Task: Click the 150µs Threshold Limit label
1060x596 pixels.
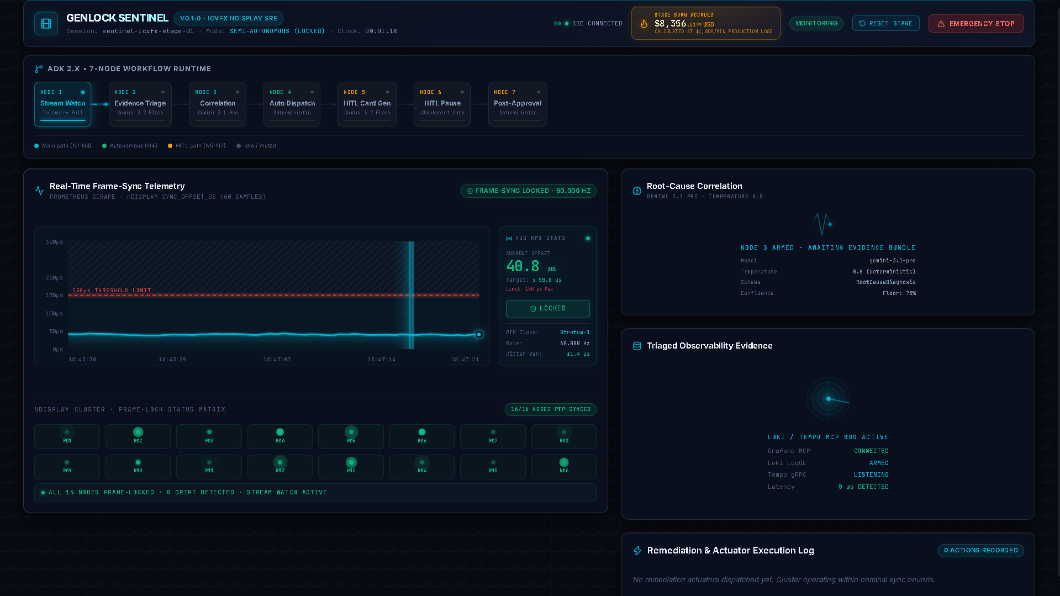Action: (112, 291)
